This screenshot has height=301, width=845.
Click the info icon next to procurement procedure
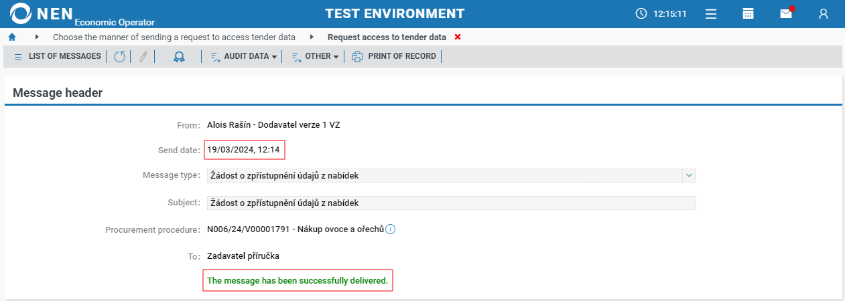point(391,229)
